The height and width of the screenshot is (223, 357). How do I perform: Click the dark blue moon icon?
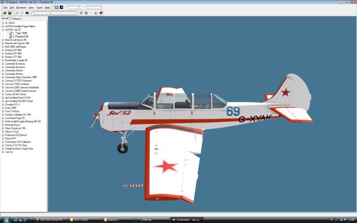coord(62,7)
